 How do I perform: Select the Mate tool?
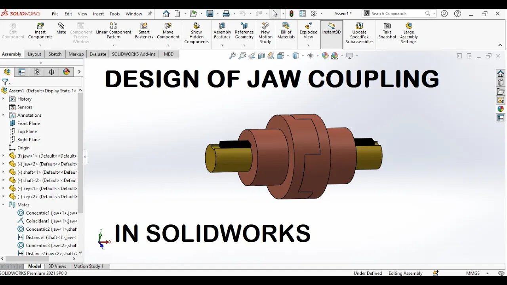click(61, 28)
